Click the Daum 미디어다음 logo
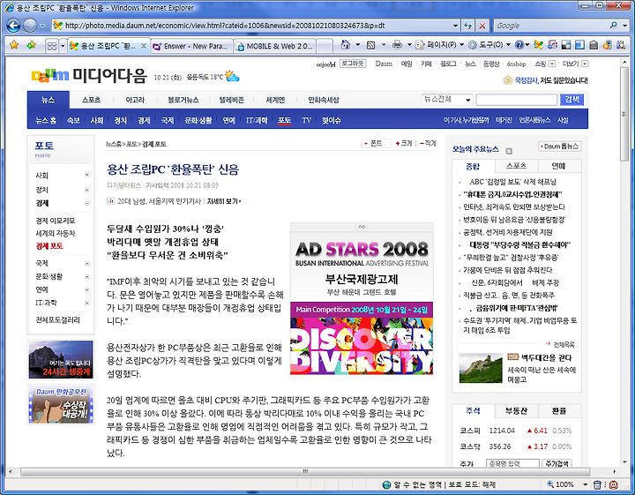This screenshot has width=635, height=495. tap(89, 76)
